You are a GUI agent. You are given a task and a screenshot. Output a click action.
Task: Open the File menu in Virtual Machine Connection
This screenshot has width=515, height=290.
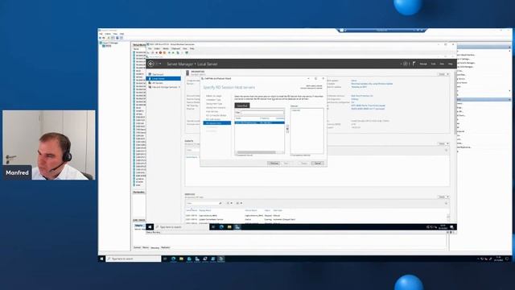pos(150,48)
